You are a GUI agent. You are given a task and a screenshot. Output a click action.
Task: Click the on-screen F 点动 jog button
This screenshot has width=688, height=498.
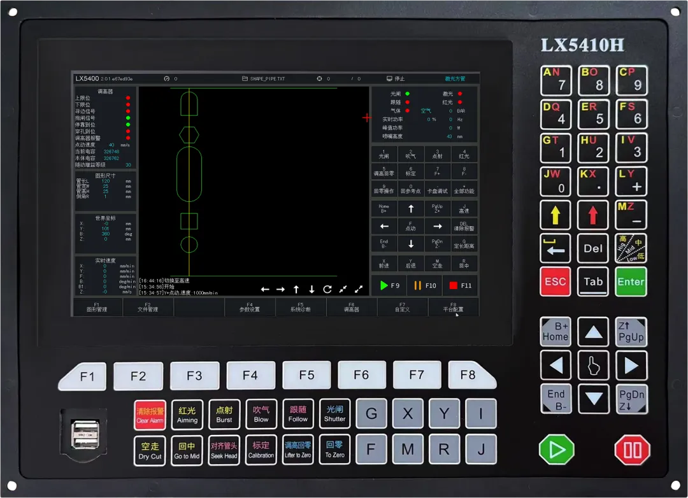pyautogui.click(x=411, y=227)
